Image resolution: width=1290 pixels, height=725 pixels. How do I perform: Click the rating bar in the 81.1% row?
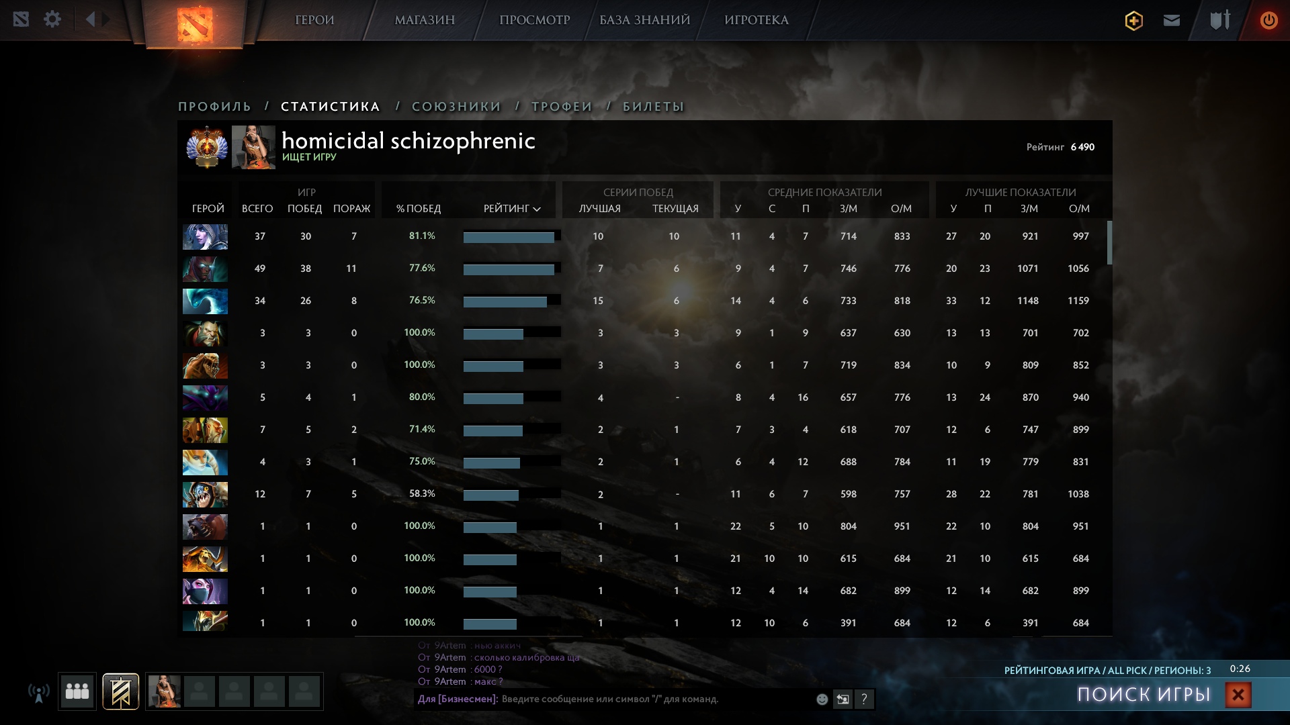click(x=512, y=236)
